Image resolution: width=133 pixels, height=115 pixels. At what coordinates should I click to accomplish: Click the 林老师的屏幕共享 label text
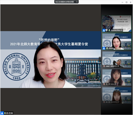(x=116, y=30)
